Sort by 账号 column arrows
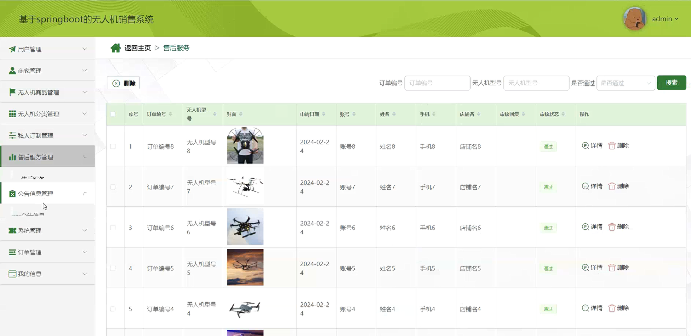This screenshot has width=691, height=336. pyautogui.click(x=354, y=114)
